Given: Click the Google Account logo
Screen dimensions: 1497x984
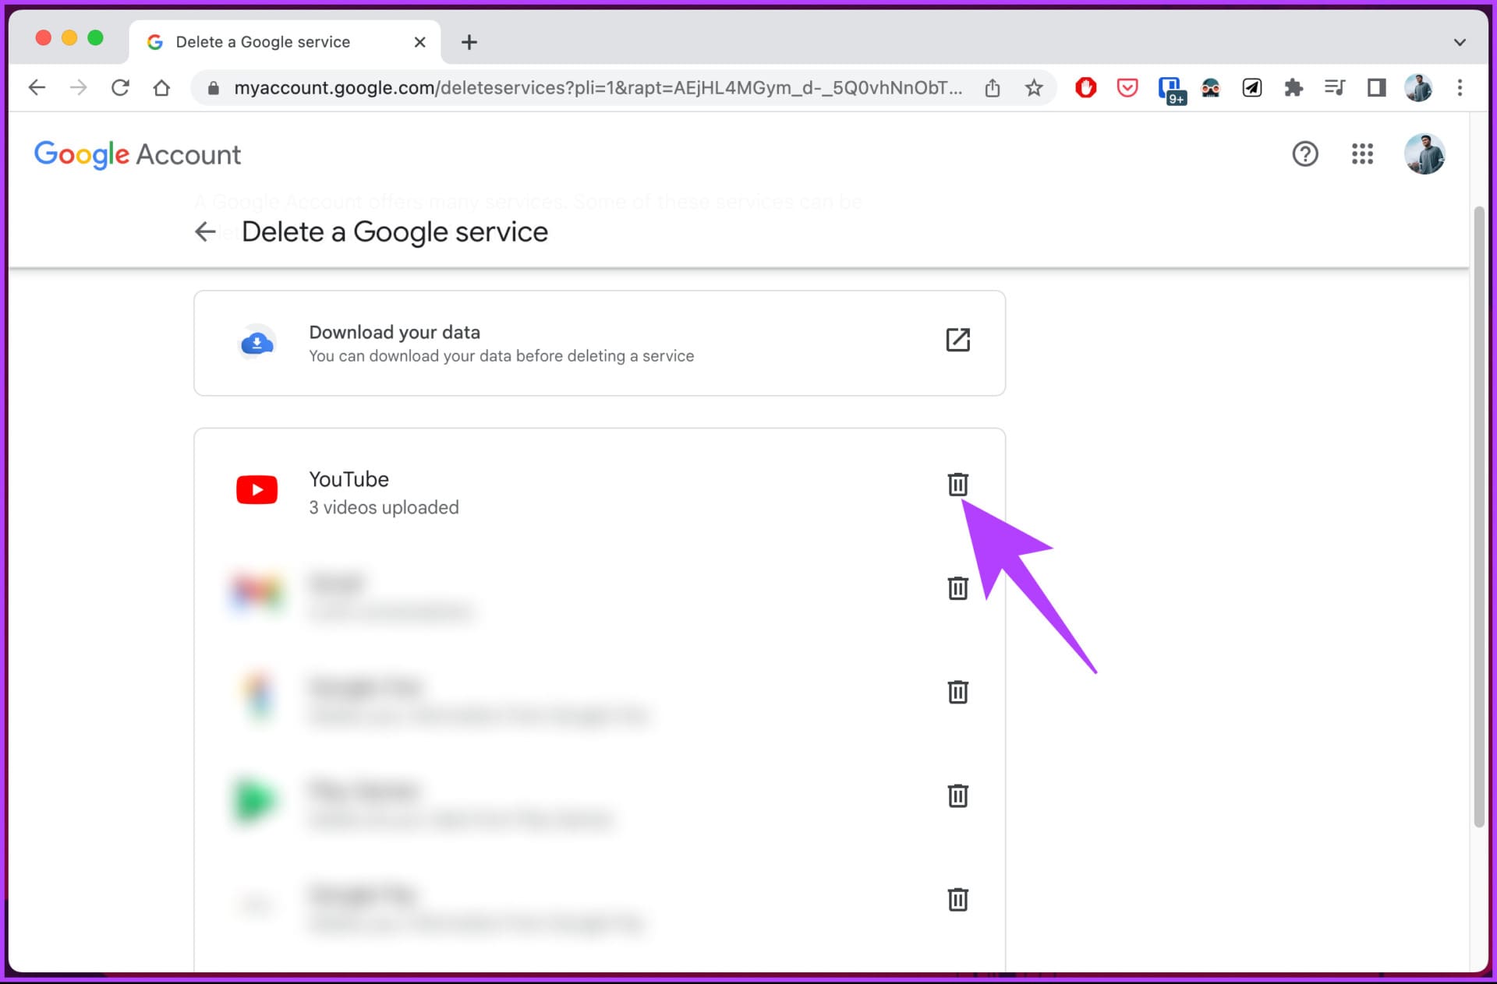Looking at the screenshot, I should coord(137,154).
